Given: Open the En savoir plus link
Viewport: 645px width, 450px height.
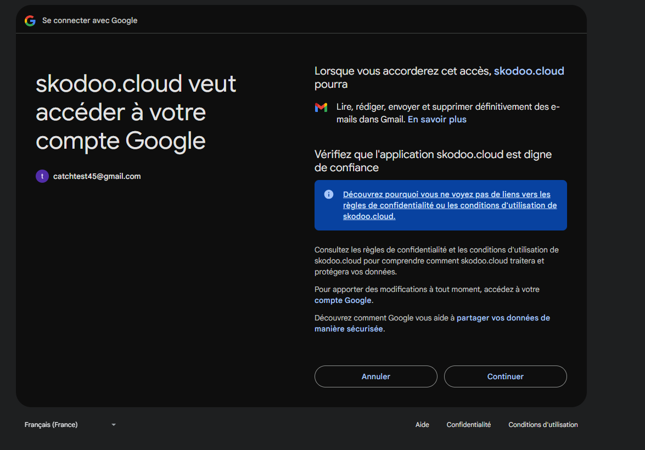Looking at the screenshot, I should pyautogui.click(x=437, y=119).
